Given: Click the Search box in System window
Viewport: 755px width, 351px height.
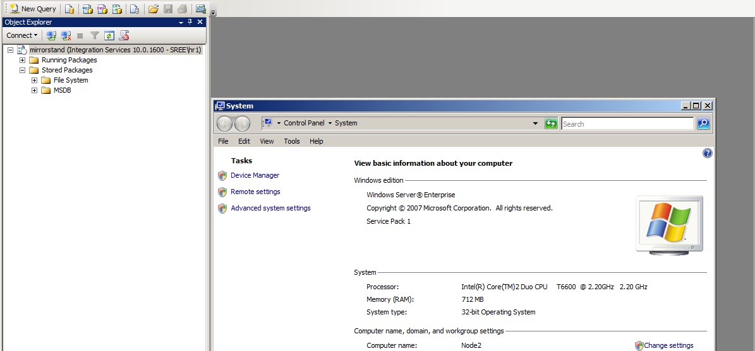Looking at the screenshot, I should pyautogui.click(x=627, y=124).
